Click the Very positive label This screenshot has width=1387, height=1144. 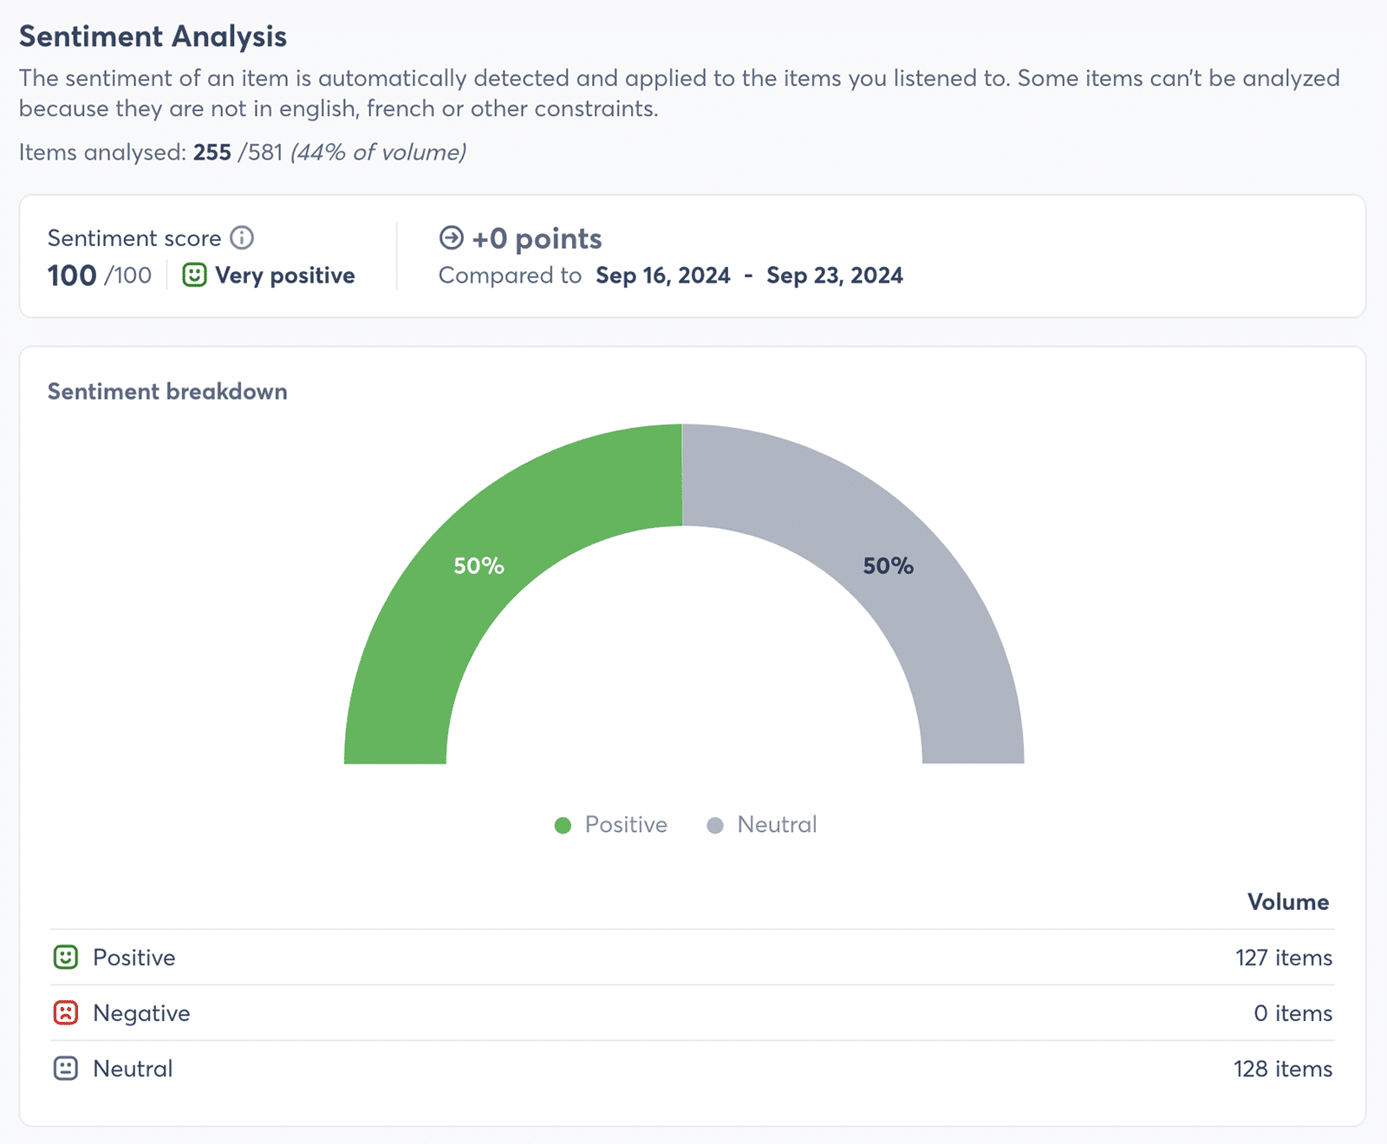(285, 276)
